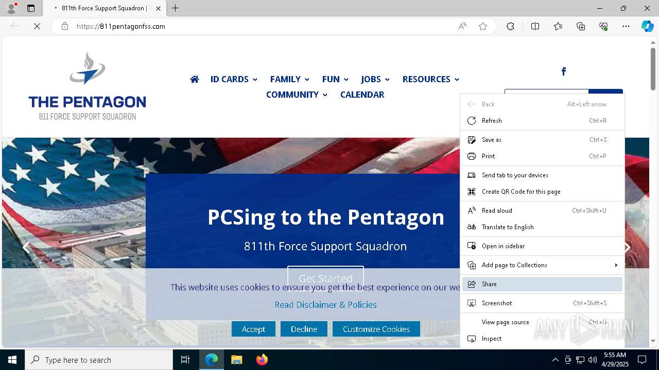Image resolution: width=659 pixels, height=370 pixels.
Task: Open the tab actions menu icon
Action: 31,8
